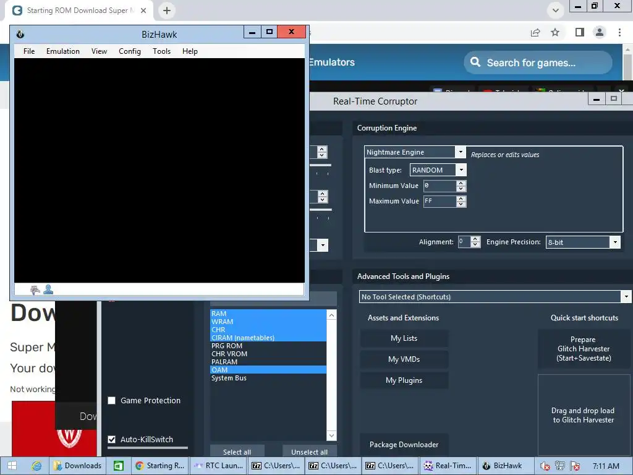
Task: Select the PRG ROM domain
Action: tap(268, 346)
